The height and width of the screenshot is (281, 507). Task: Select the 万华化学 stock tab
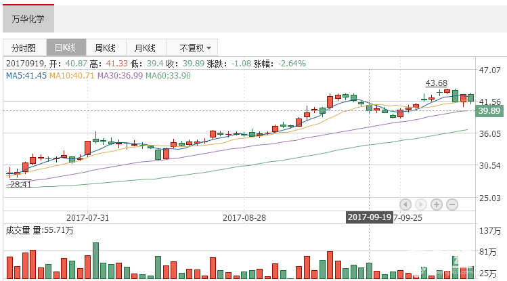pos(28,19)
